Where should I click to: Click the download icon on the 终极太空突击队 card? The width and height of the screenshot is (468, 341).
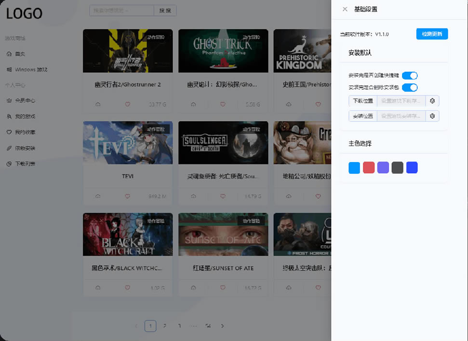pyautogui.click(x=289, y=287)
